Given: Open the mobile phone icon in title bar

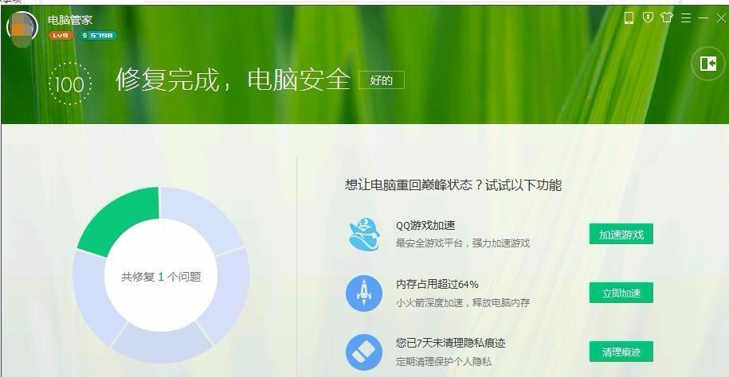Looking at the screenshot, I should (x=629, y=18).
